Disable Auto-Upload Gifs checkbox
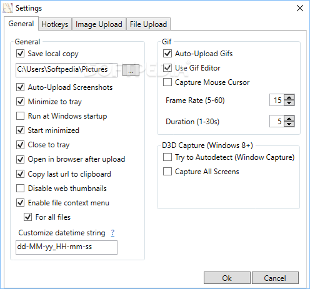Image resolution: width=310 pixels, height=289 pixels. coord(167,54)
